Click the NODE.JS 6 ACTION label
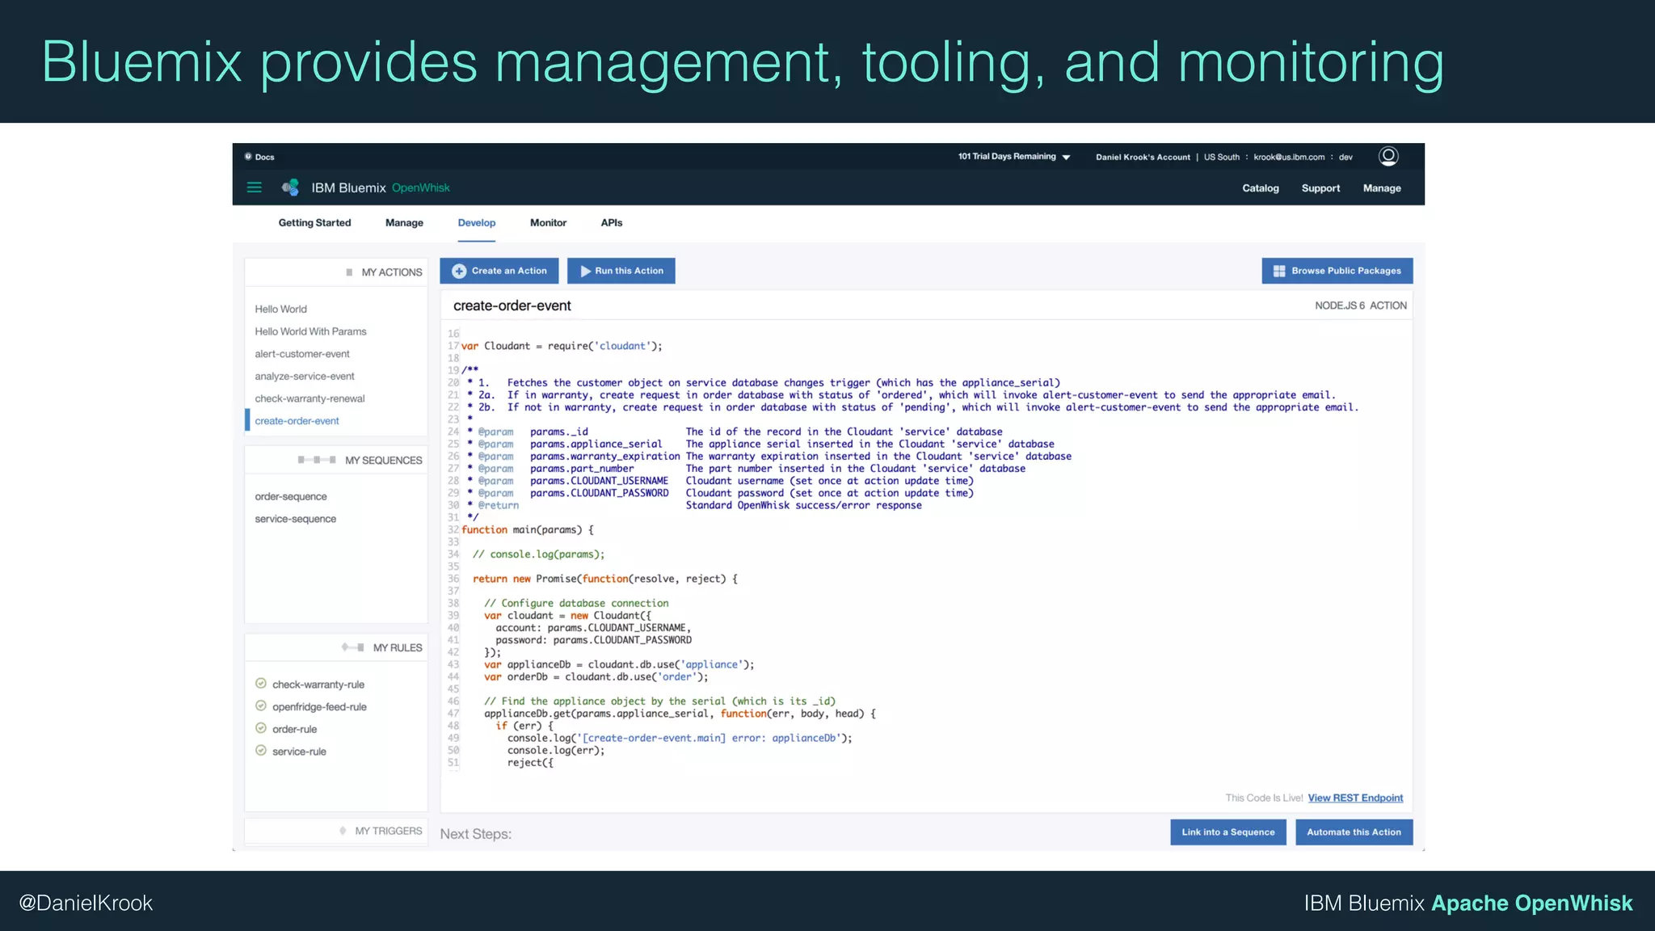This screenshot has width=1655, height=931. pyautogui.click(x=1361, y=305)
